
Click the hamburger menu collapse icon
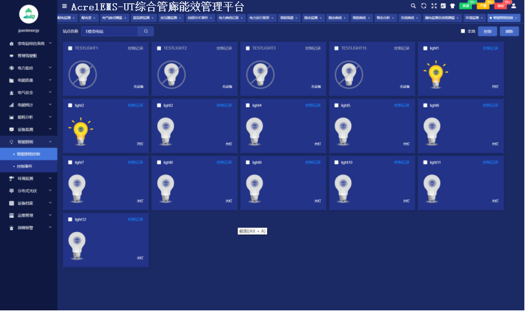pyautogui.click(x=64, y=6)
